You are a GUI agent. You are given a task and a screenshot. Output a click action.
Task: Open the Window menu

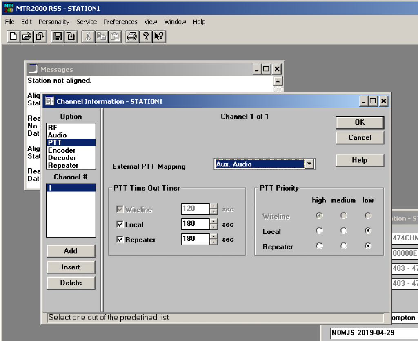pyautogui.click(x=175, y=22)
